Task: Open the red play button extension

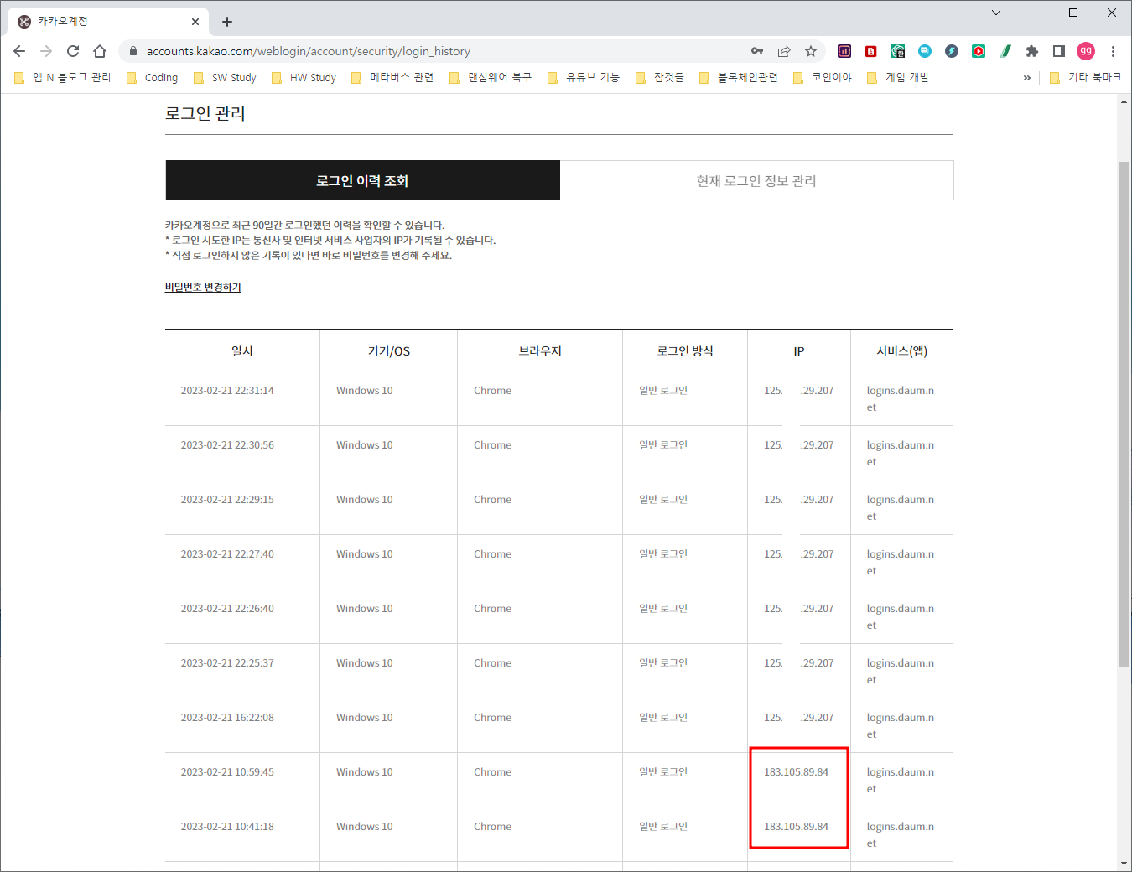Action: point(979,51)
